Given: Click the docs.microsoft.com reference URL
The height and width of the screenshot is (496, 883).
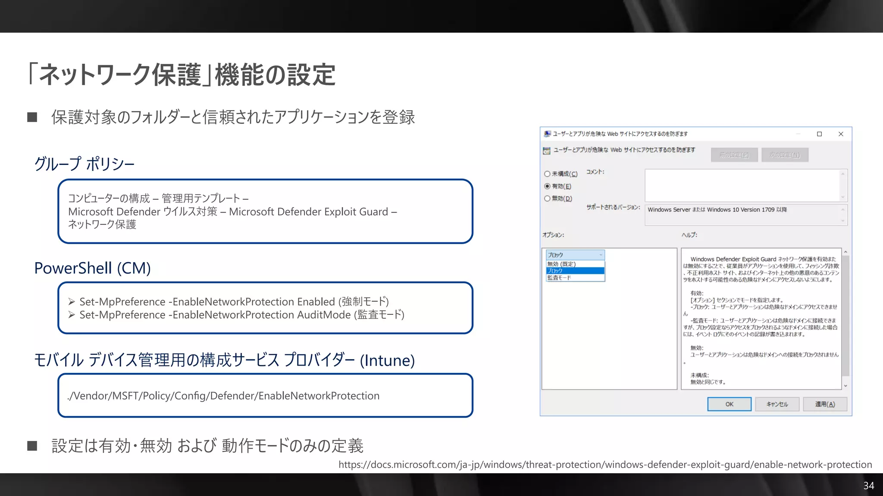Looking at the screenshot, I should click(605, 465).
